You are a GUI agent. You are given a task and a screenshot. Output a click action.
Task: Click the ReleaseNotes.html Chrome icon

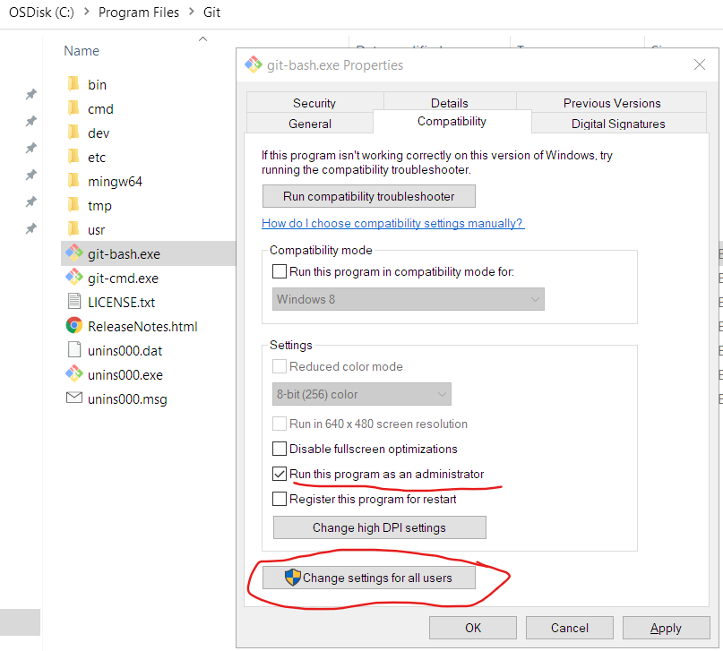click(73, 326)
